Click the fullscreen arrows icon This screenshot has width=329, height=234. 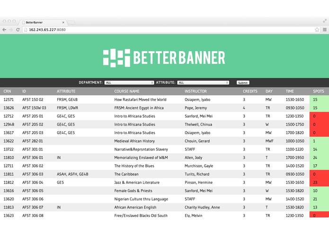(x=325, y=21)
